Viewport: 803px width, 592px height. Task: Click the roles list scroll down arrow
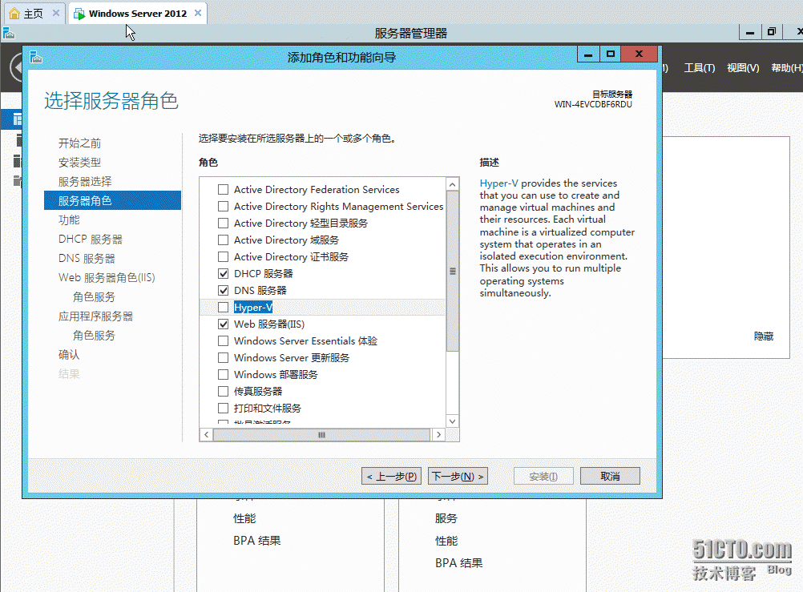(452, 421)
